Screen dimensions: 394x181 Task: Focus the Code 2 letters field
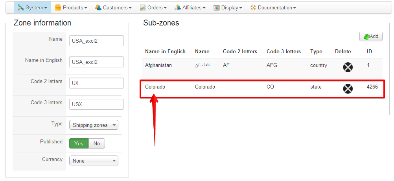coord(96,83)
